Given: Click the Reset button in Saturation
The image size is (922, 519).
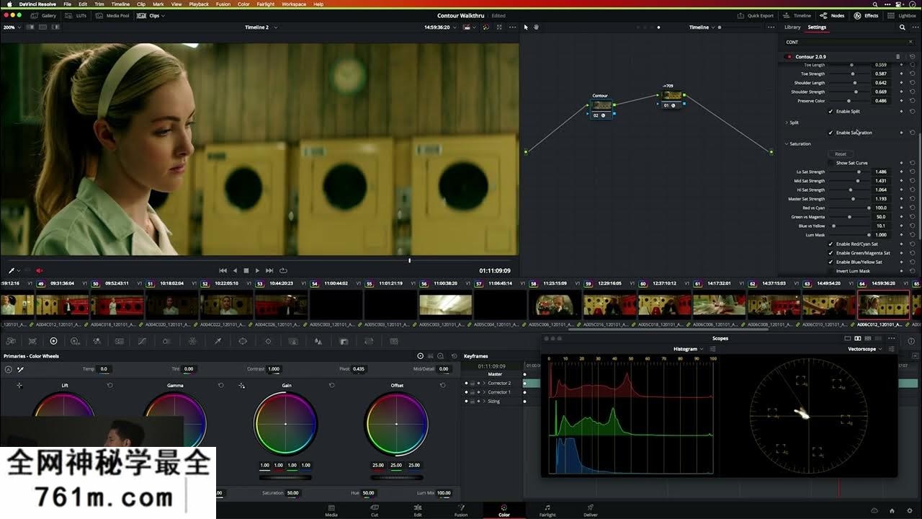Looking at the screenshot, I should [x=841, y=154].
